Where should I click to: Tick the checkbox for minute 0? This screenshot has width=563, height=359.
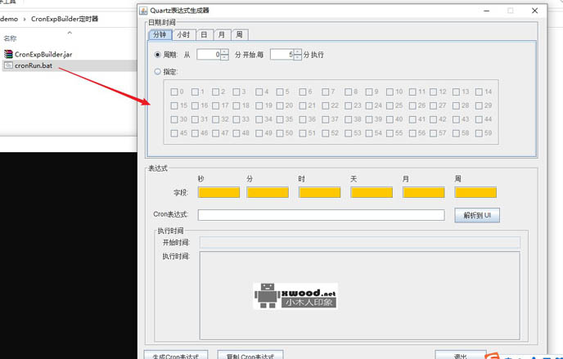tap(174, 92)
